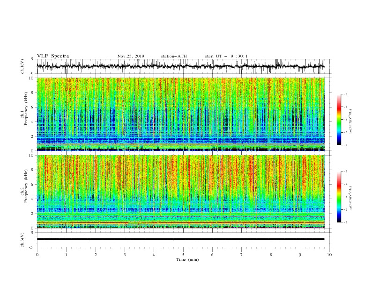
Task: Click the 'Time (min)' axis label
Action: pos(187,259)
